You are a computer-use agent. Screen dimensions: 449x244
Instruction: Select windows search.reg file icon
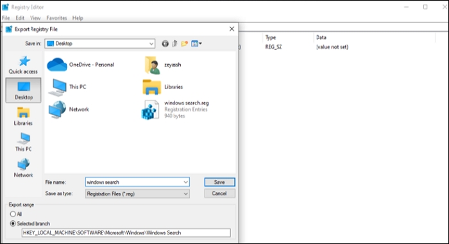[150, 110]
